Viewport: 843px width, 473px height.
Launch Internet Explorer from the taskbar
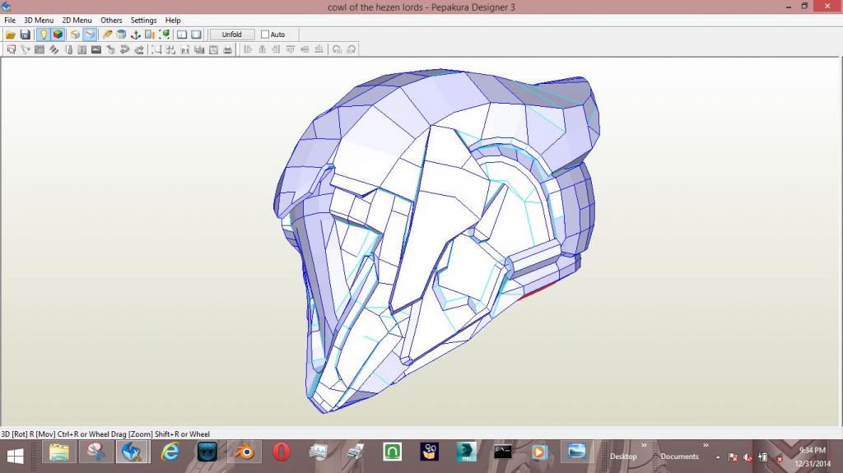click(170, 452)
